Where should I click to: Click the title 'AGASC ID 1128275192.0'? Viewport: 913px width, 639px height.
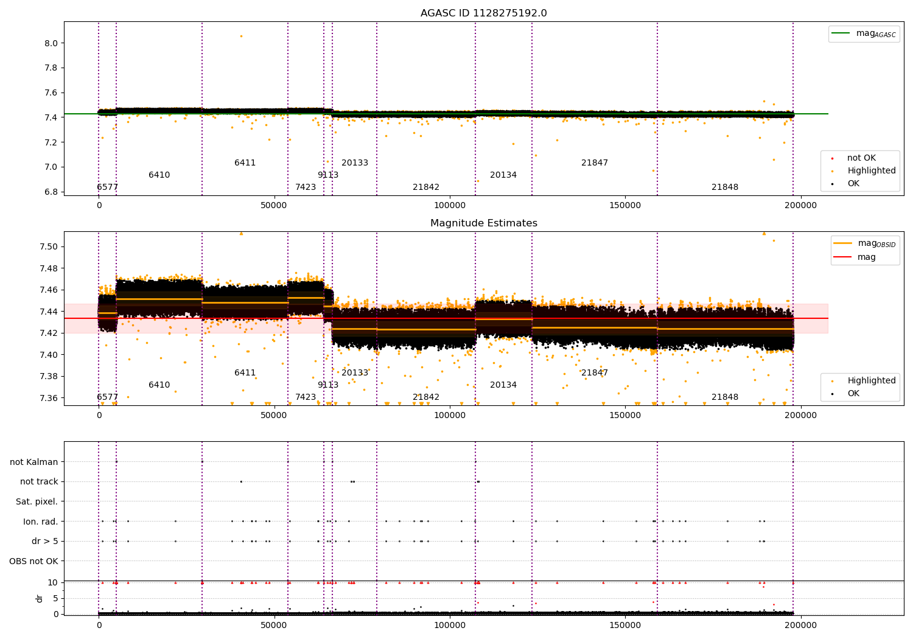click(483, 13)
